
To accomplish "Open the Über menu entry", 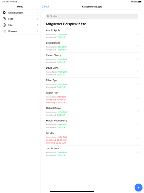I will [x=20, y=25].
